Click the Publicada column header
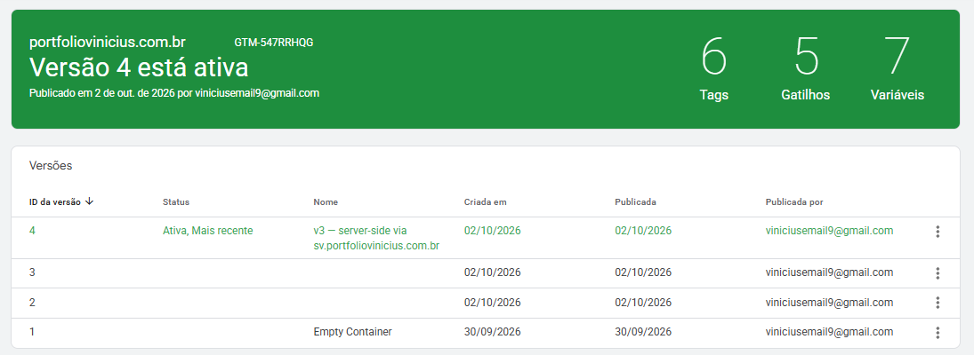The width and height of the screenshot is (974, 355). tap(635, 202)
